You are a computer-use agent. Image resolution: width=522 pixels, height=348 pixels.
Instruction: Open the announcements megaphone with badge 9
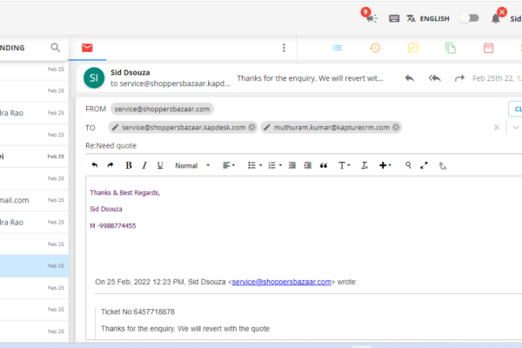coord(371,17)
